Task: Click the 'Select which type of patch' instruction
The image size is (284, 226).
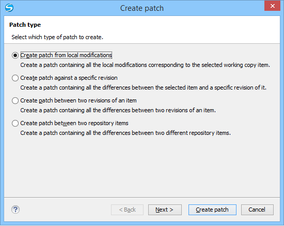Action: click(57, 37)
